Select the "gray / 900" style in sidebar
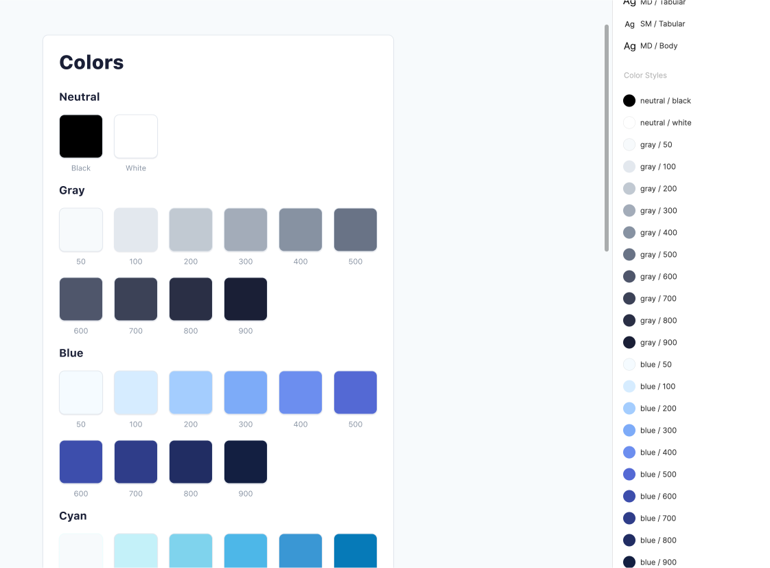 tap(652, 342)
